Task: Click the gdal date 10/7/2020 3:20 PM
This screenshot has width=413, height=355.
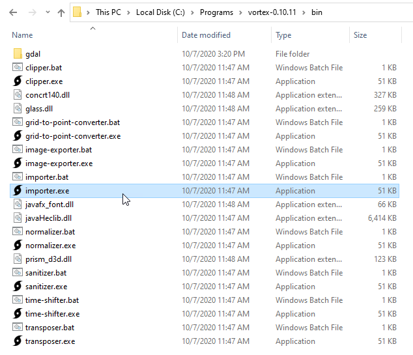Action: (x=214, y=54)
